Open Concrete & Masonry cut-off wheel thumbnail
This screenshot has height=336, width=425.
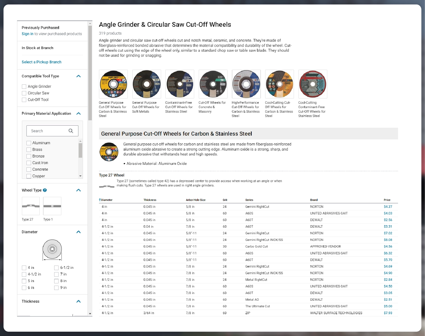(x=213, y=84)
